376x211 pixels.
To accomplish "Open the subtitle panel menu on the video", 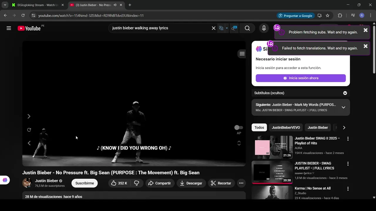I will click(x=242, y=53).
